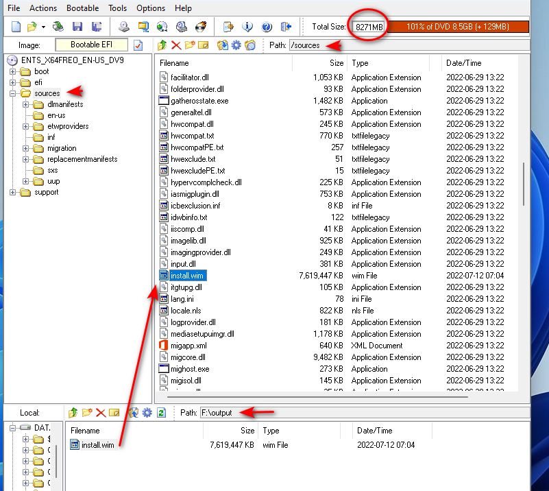
Task: Click the green Refresh icon in Local toolbar
Action: tap(161, 413)
